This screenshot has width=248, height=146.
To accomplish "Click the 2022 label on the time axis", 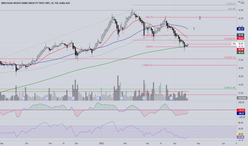I will tap(101, 143).
